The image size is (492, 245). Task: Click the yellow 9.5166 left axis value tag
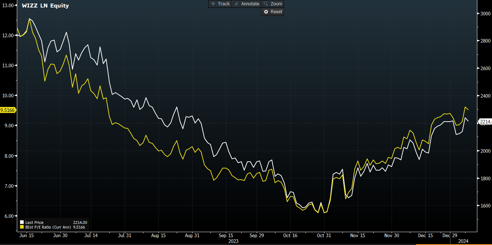(8, 110)
